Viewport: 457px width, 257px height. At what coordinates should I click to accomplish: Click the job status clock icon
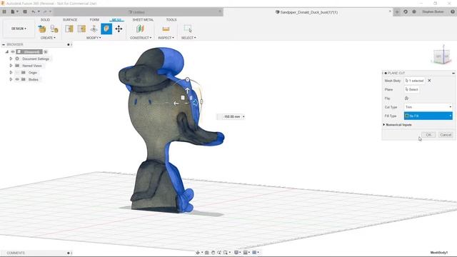[414, 12]
